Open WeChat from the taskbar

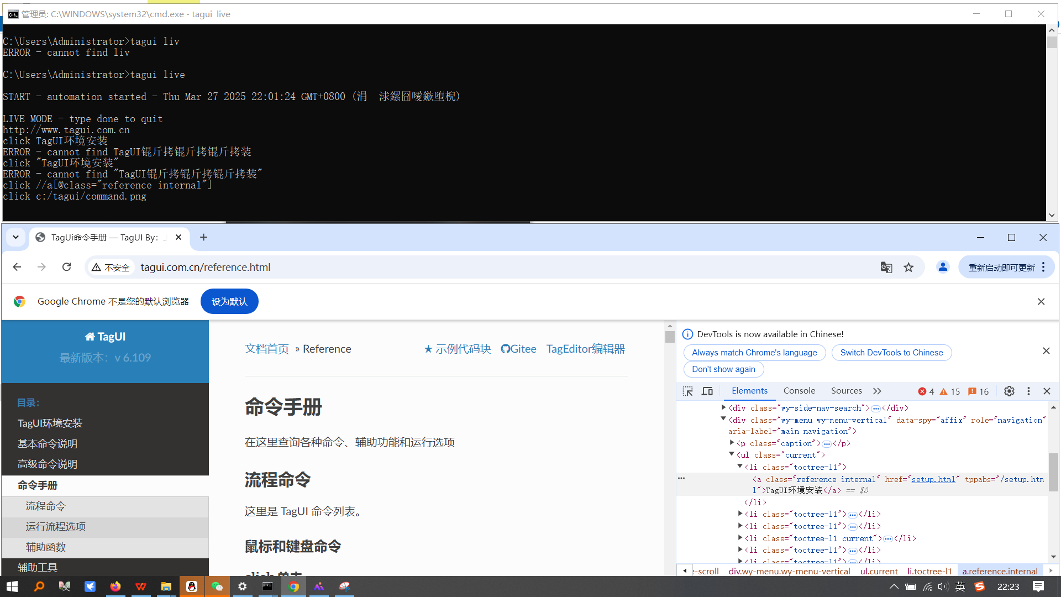coord(217,586)
